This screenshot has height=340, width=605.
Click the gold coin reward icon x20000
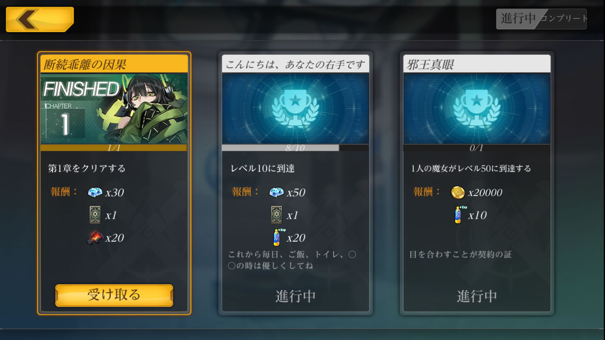coord(458,192)
